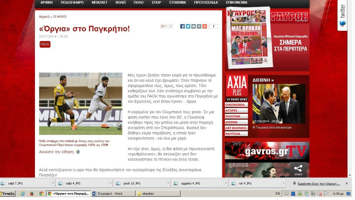Expand the rat 4.JPG download menu
The width and height of the screenshot is (355, 200).
pos(283,183)
